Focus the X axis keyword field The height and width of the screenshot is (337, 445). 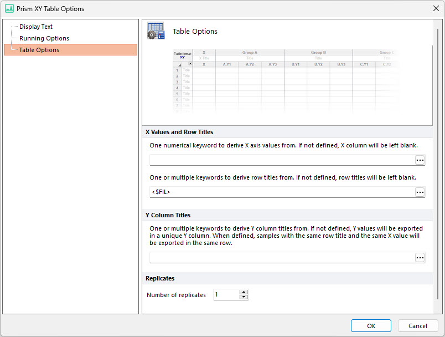pos(282,160)
